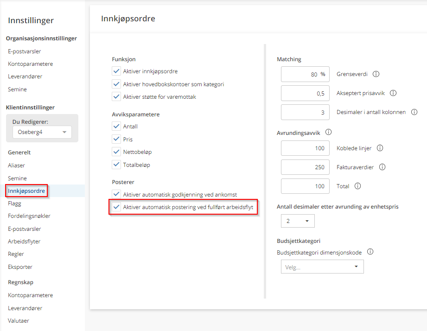
Task: Click the Grenseverdi 80 % input field
Action: click(x=305, y=74)
